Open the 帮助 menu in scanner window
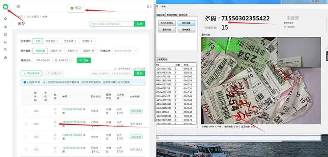This screenshot has height=157, width=328. 164,7
